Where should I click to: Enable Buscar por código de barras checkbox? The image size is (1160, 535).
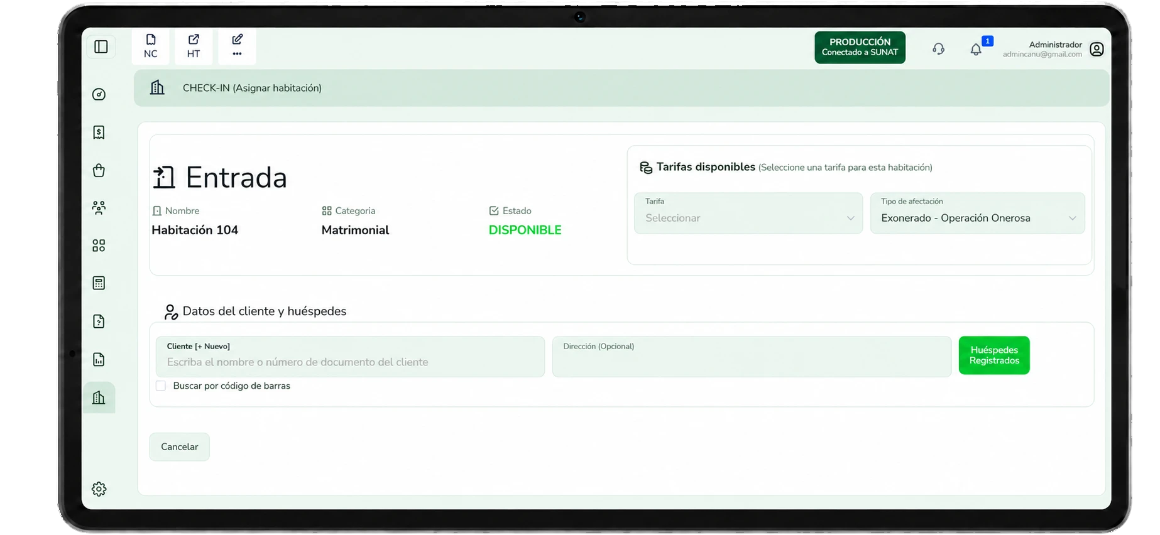161,386
